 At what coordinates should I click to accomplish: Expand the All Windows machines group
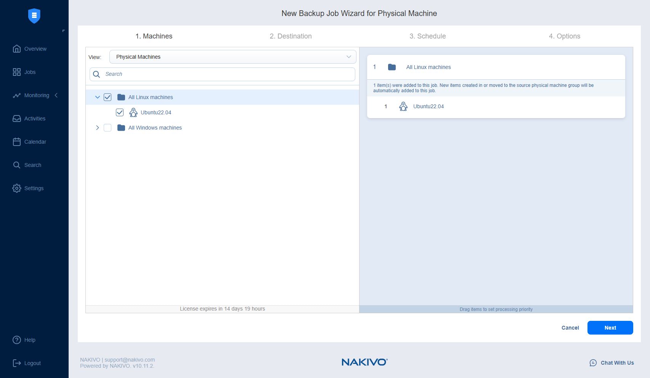pyautogui.click(x=97, y=128)
